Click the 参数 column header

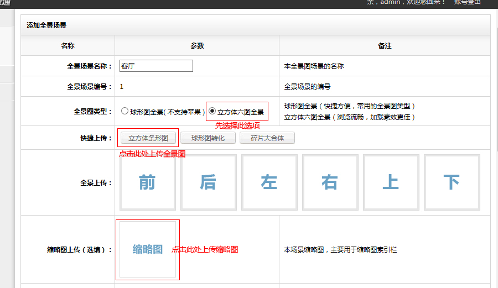(x=197, y=46)
